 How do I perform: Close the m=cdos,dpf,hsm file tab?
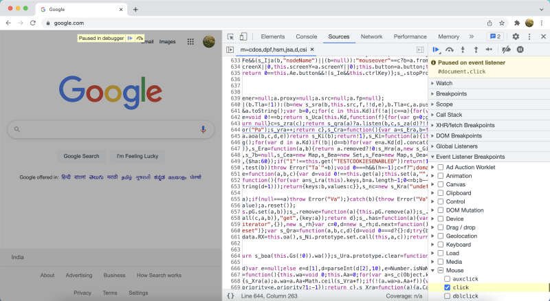tap(312, 49)
